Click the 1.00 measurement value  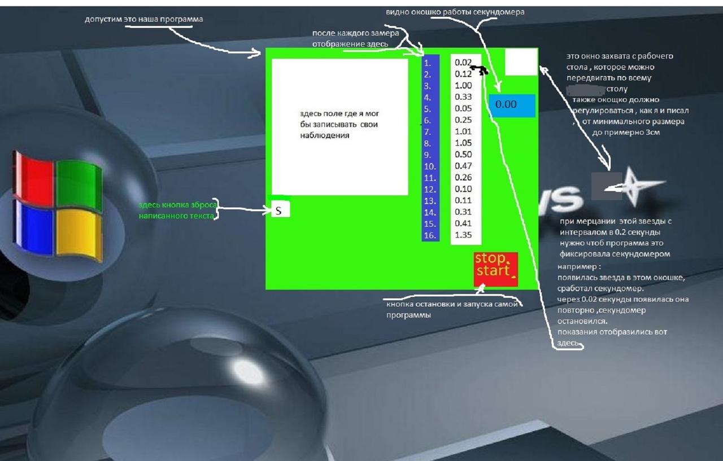(463, 86)
